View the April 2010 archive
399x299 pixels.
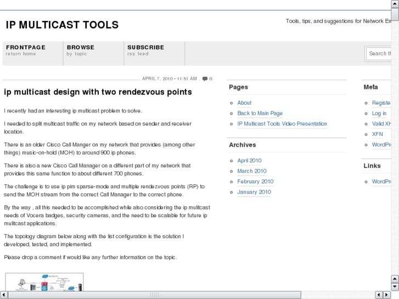click(249, 161)
